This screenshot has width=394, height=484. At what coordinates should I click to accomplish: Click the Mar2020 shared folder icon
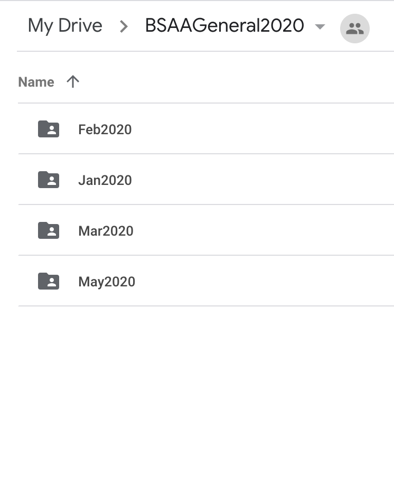[x=49, y=230]
